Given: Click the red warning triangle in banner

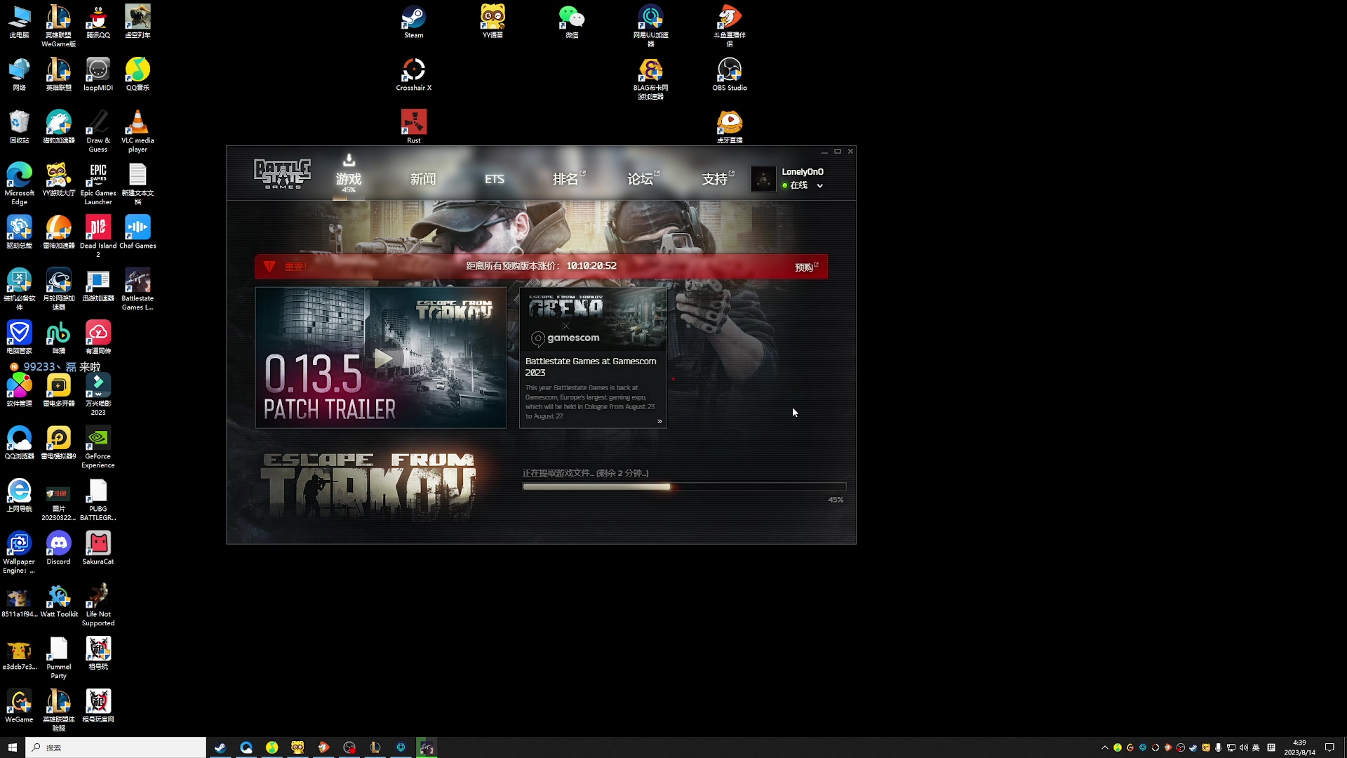Looking at the screenshot, I should 269,267.
